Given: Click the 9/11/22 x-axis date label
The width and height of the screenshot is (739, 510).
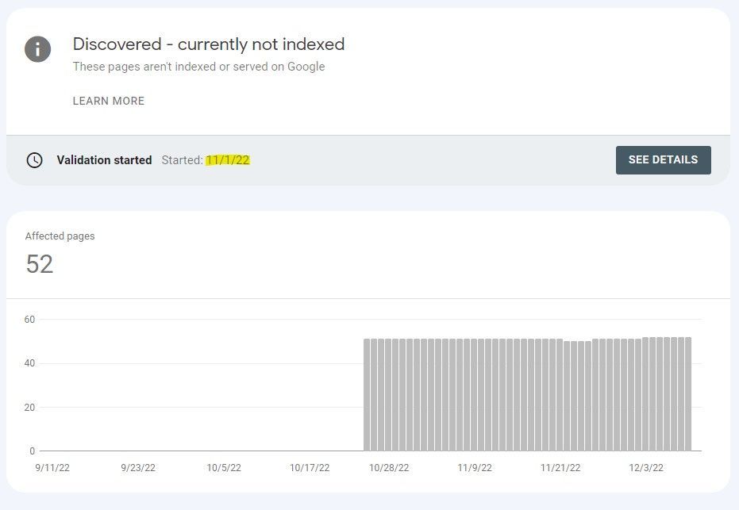Looking at the screenshot, I should click(52, 468).
